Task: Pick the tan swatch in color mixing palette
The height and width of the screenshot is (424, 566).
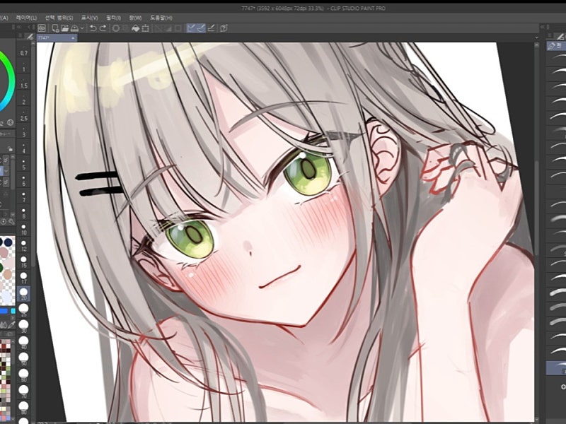Action: coord(7,275)
